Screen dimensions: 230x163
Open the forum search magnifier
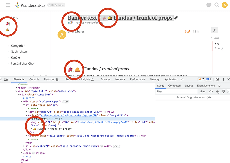point(217,5)
